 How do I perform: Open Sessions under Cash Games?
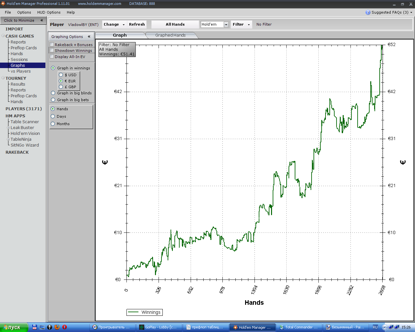[x=19, y=59]
